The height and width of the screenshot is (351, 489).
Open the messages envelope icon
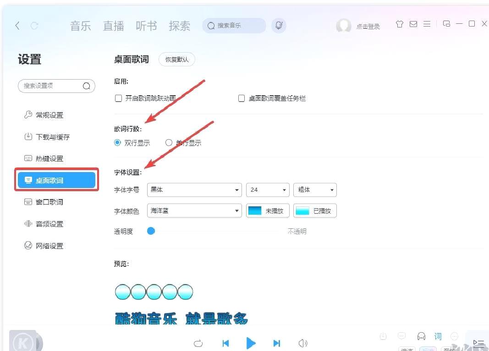(x=413, y=24)
